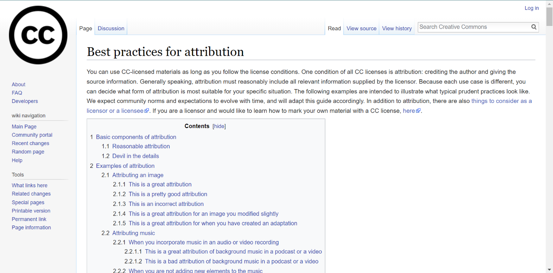553x273 pixels.
Task: Open What links here tool
Action: pyautogui.click(x=29, y=186)
